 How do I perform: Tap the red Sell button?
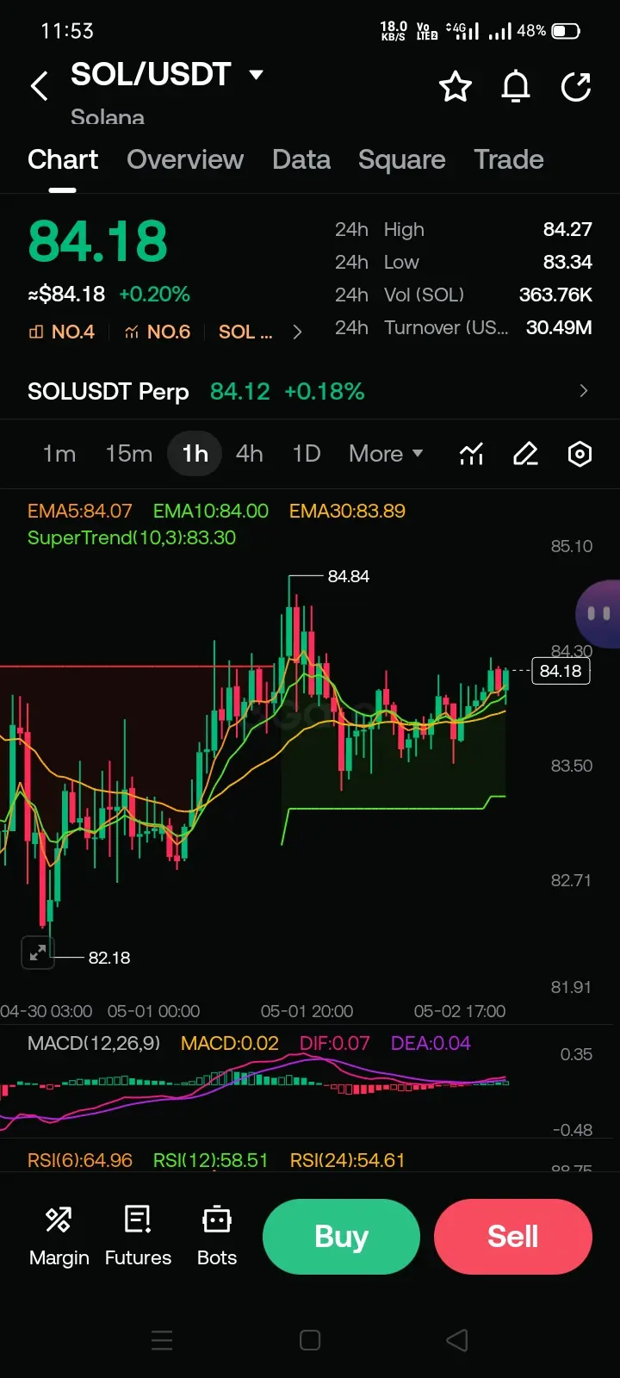click(x=513, y=1237)
